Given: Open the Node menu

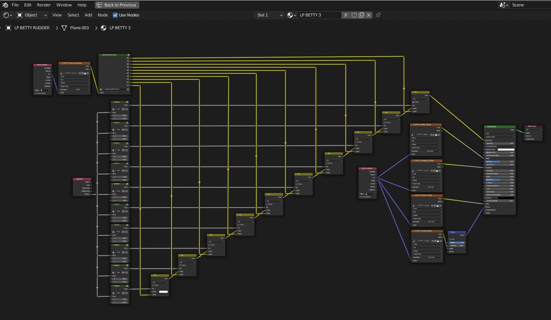Looking at the screenshot, I should tap(103, 15).
